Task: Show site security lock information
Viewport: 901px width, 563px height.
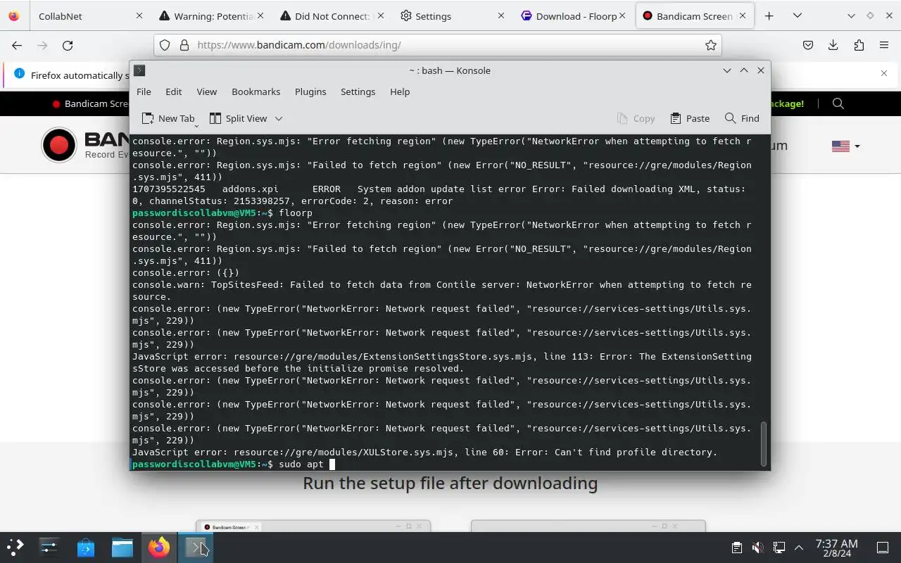Action: pos(184,45)
